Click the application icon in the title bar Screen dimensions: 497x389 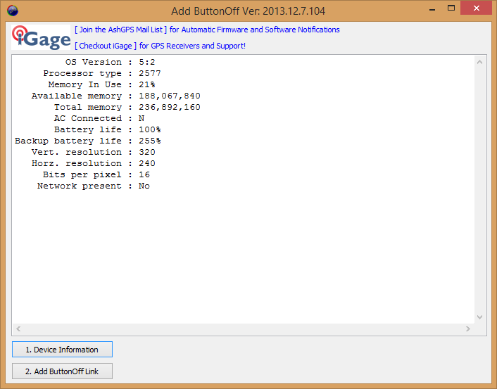coord(13,11)
